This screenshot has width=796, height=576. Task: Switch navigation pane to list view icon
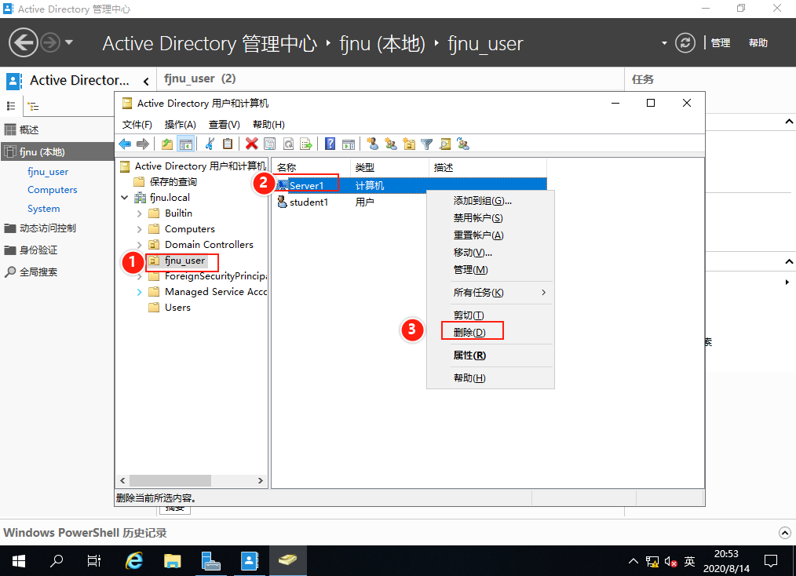11,106
